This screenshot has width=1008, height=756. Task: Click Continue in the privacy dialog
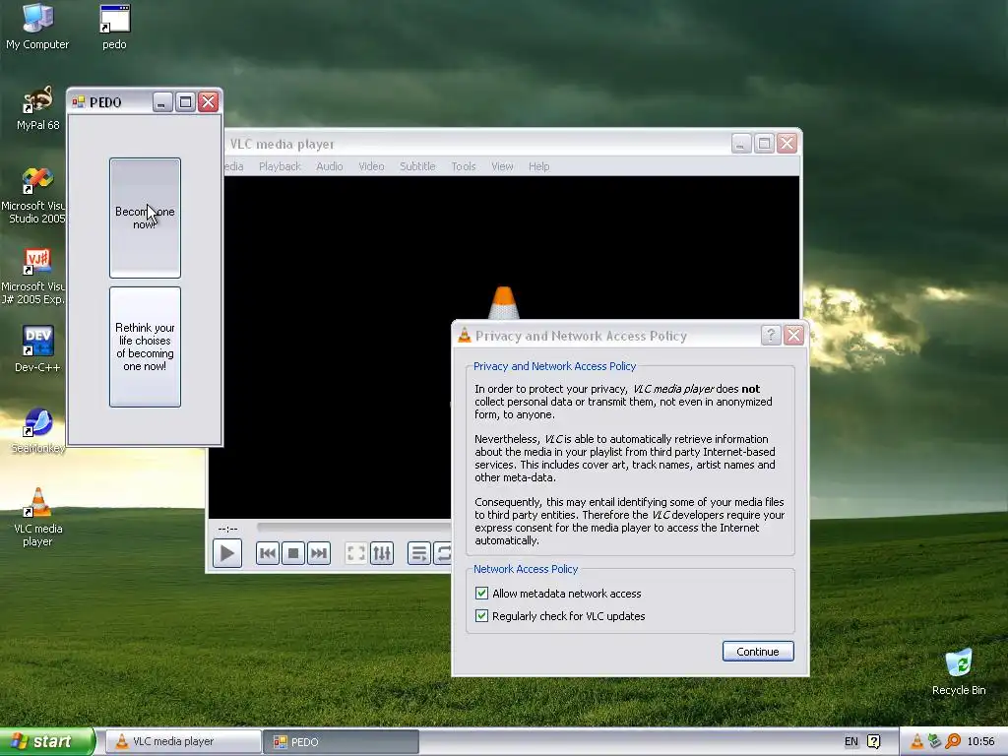click(758, 652)
